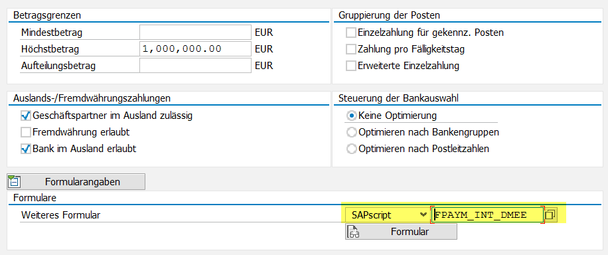Viewport: 608px width, 255px height.
Task: Focus the Aufteilungsbetrag input field
Action: pos(195,66)
